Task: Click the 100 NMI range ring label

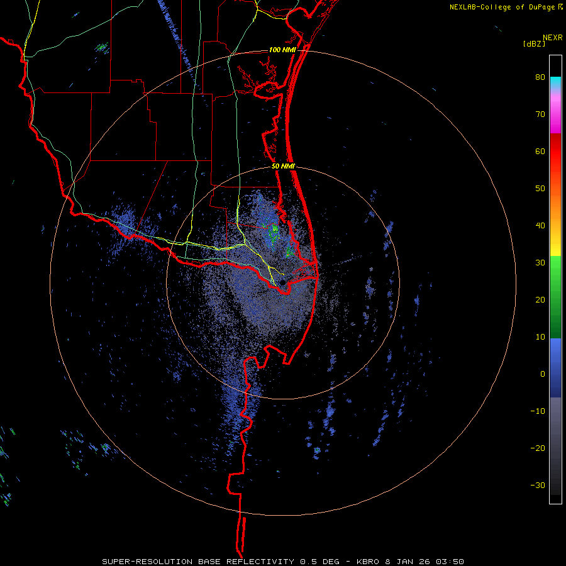Action: pyautogui.click(x=282, y=50)
